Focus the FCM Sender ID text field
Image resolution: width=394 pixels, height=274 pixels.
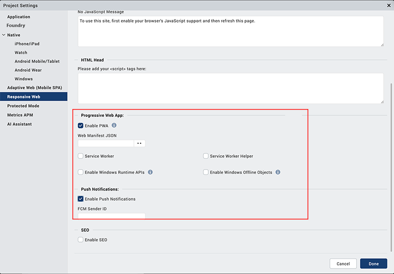(x=111, y=216)
